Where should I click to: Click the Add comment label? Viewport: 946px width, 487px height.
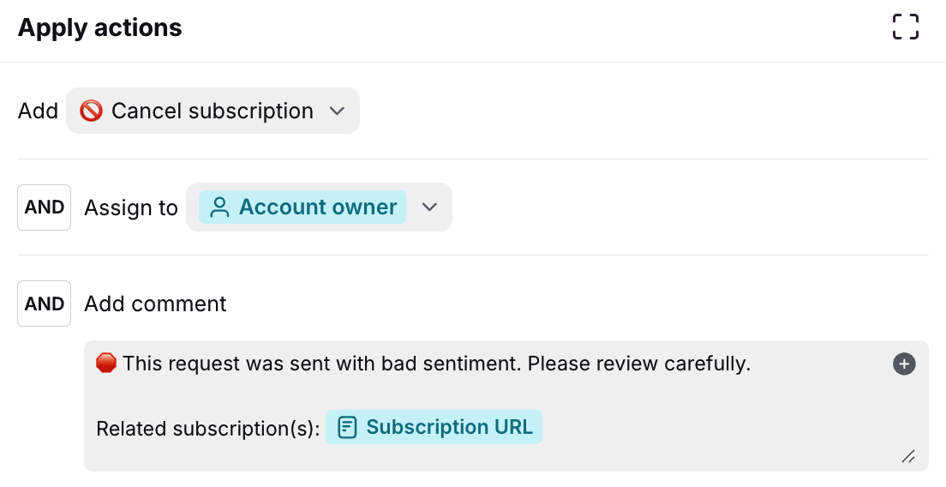pos(155,304)
